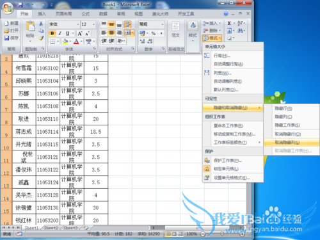Click the Sort and Filter icon
Viewport: 320px width, 240px height.
tap(240, 23)
